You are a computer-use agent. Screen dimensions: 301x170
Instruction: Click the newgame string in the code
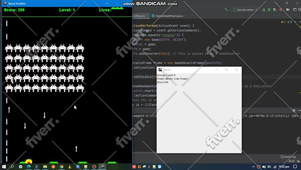168,35
